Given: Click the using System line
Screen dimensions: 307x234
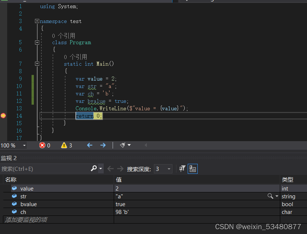Looking at the screenshot, I should [59, 6].
